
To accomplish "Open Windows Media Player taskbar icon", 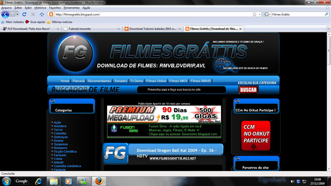I will click(68, 181).
